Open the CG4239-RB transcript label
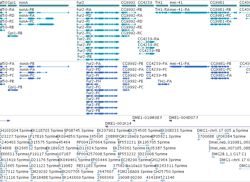The width and height of the screenshot is (250, 182). tap(150, 51)
